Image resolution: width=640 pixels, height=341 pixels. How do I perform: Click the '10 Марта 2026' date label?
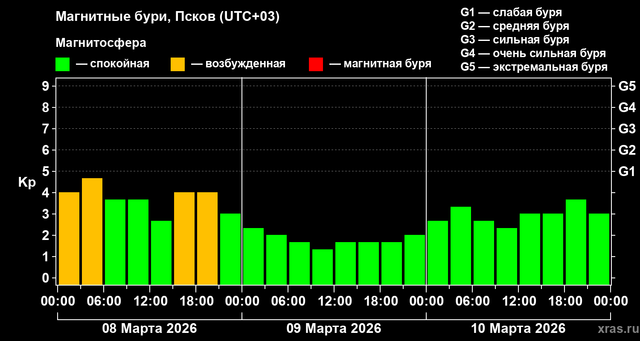[518, 329]
